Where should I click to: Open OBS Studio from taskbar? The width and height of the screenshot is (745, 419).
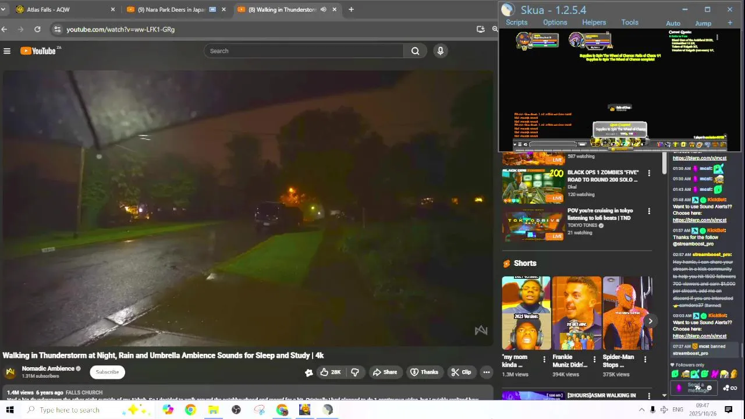click(236, 410)
